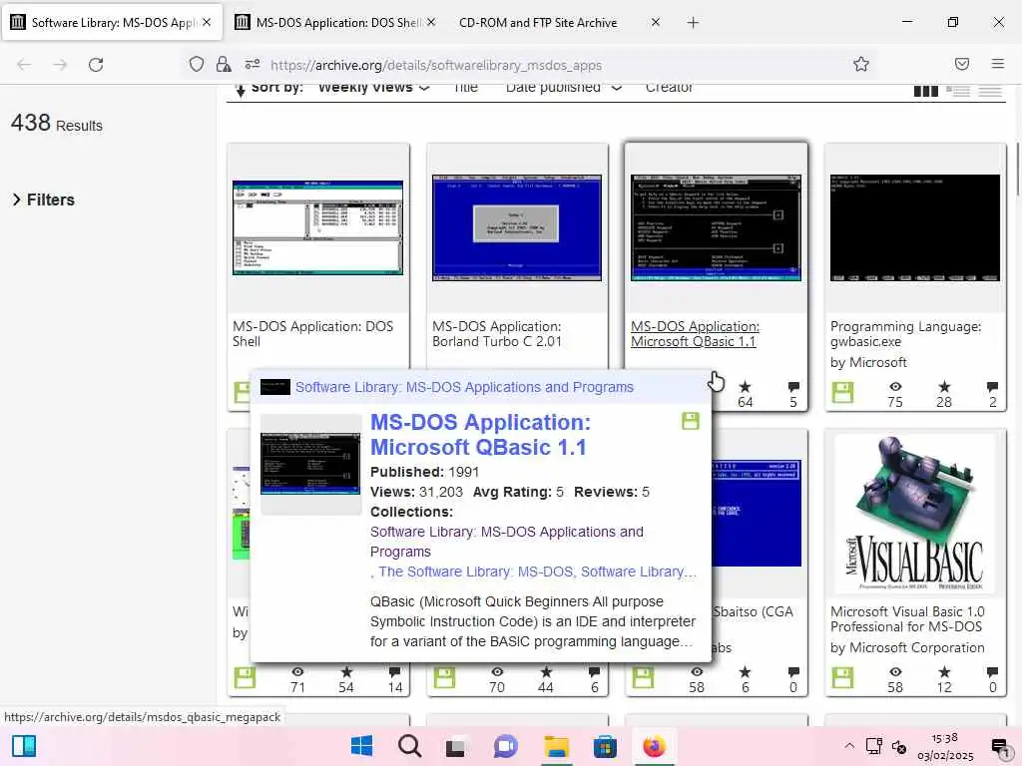Open a new tab with plus button
The image size is (1022, 766).
point(693,23)
